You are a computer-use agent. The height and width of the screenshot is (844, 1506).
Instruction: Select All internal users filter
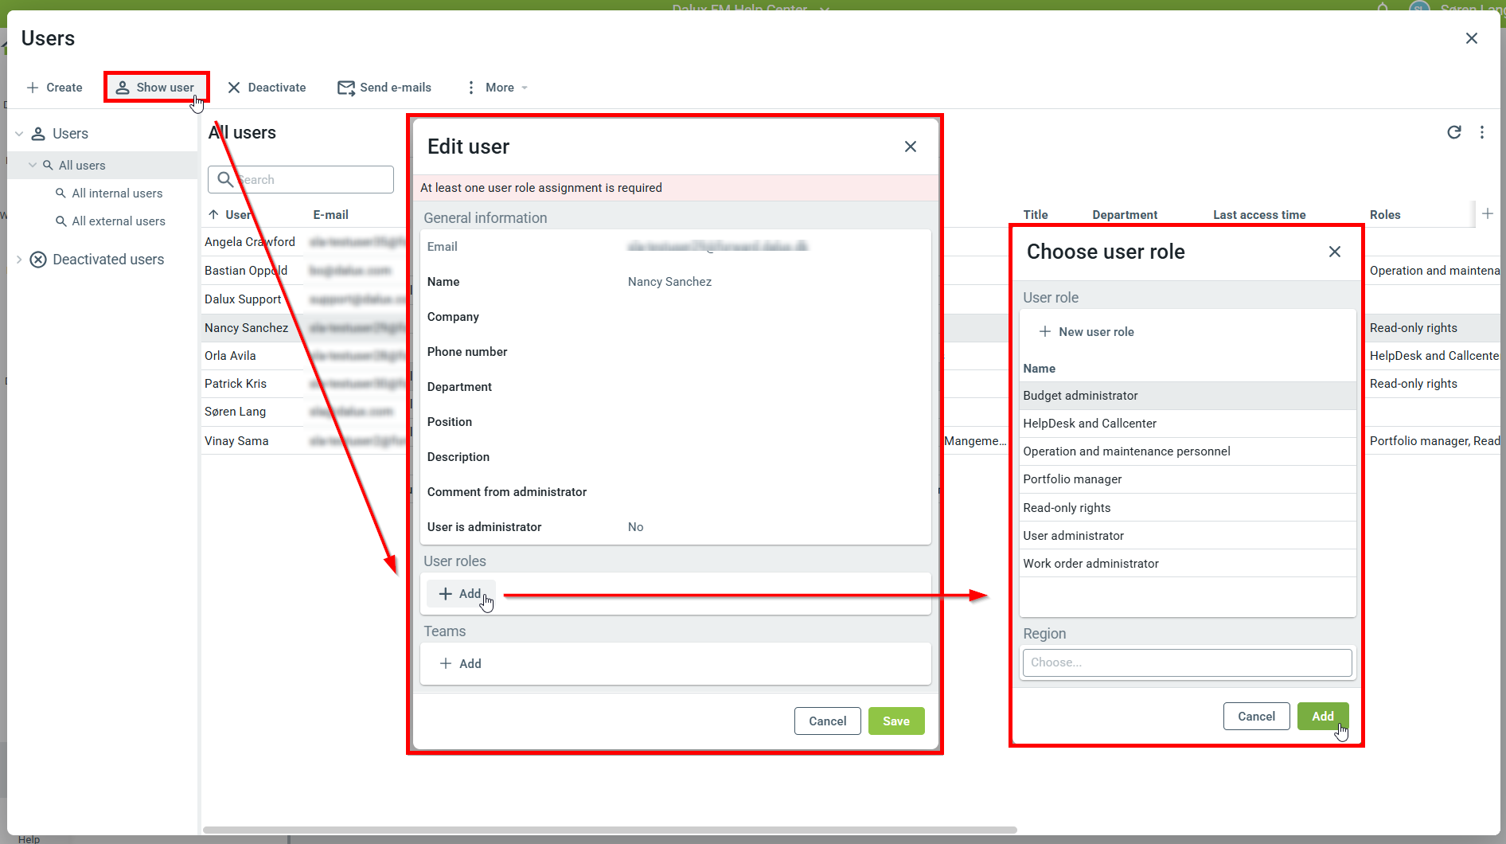(x=117, y=193)
